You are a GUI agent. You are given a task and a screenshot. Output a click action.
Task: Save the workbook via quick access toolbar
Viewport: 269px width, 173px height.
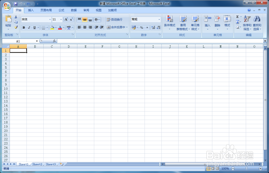pyautogui.click(x=16, y=4)
